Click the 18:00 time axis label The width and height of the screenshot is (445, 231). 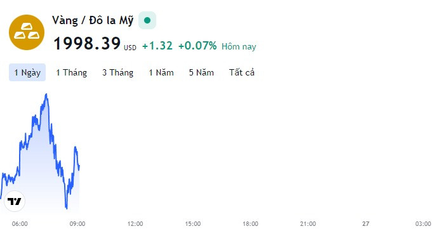coord(250,223)
